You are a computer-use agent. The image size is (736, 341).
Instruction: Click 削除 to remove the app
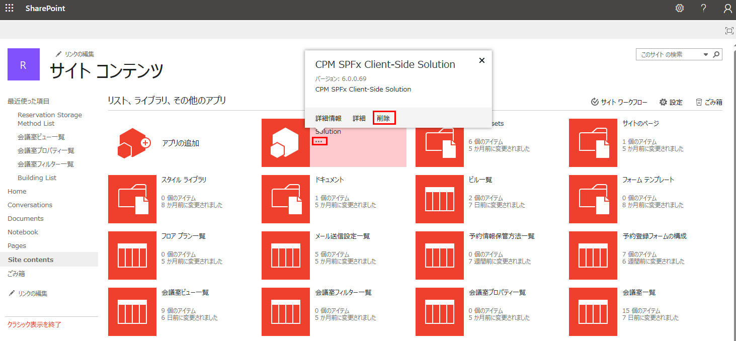click(x=383, y=118)
